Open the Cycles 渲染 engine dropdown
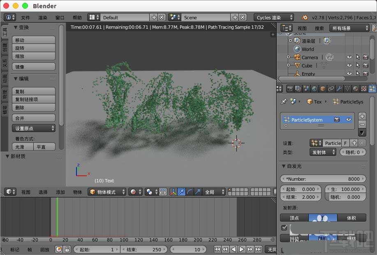Viewport: 377px width, 255px height. click(x=273, y=17)
